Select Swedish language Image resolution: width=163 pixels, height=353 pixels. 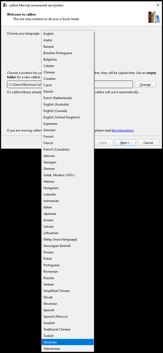point(68,323)
